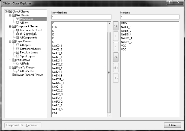Select NetC4_2 in Members list
Viewport: 185px width, 131px height.
126,27
